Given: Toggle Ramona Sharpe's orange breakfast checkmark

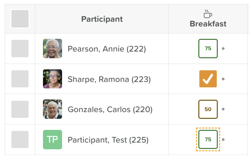Looking at the screenshot, I should [x=208, y=79].
